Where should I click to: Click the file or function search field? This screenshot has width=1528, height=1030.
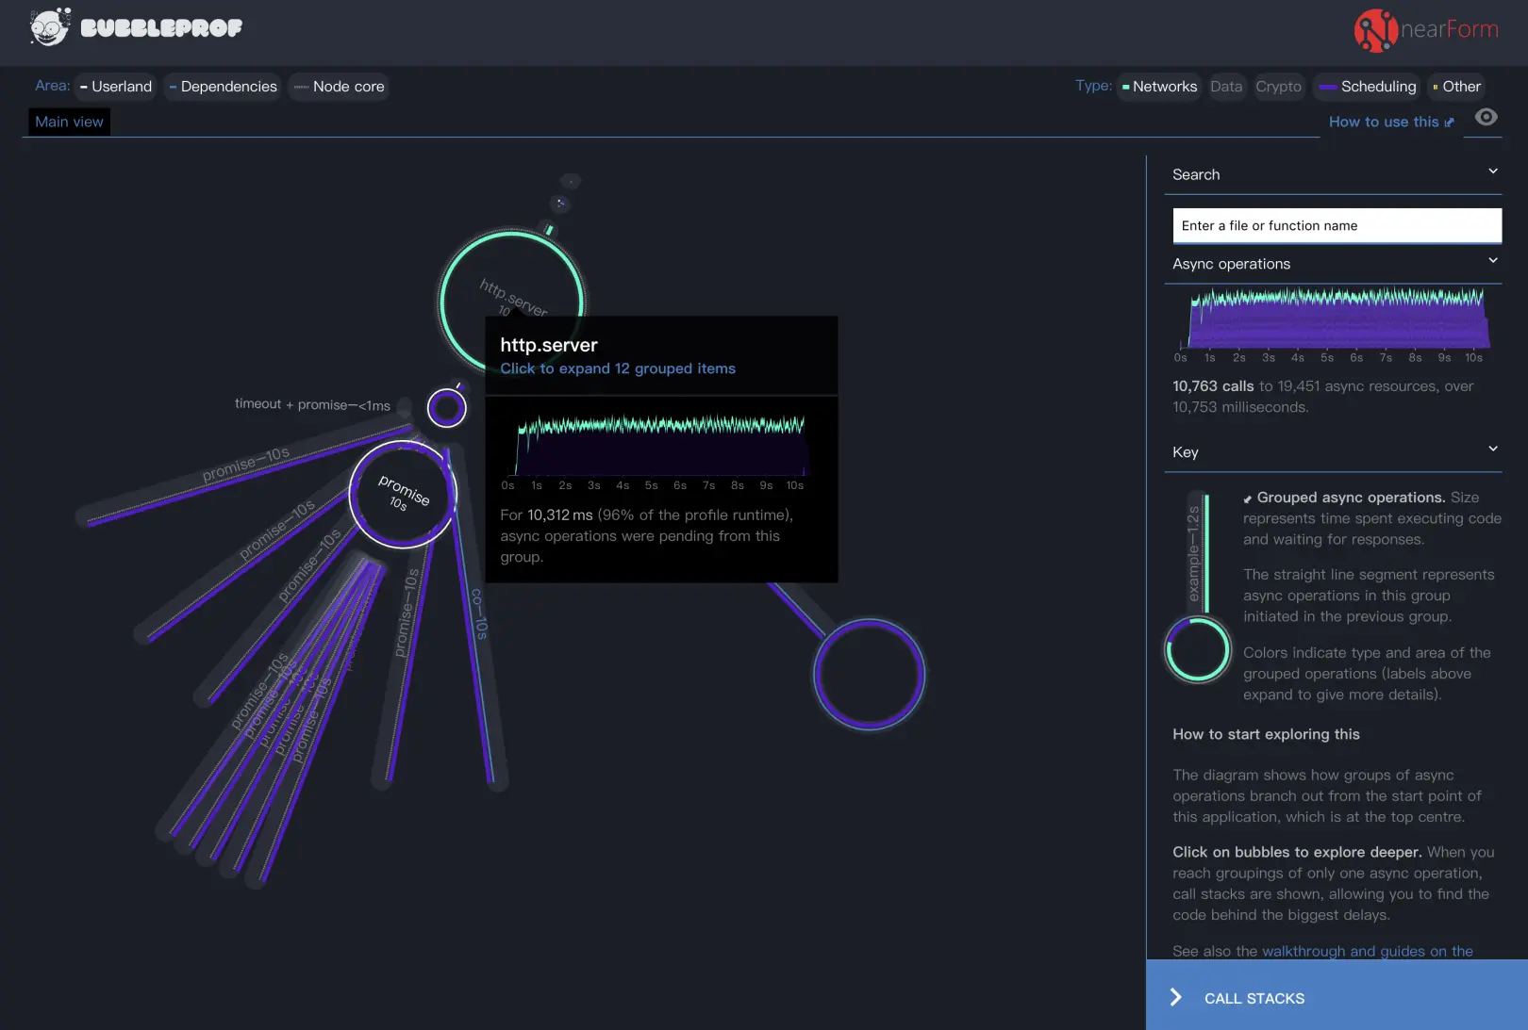(x=1337, y=225)
